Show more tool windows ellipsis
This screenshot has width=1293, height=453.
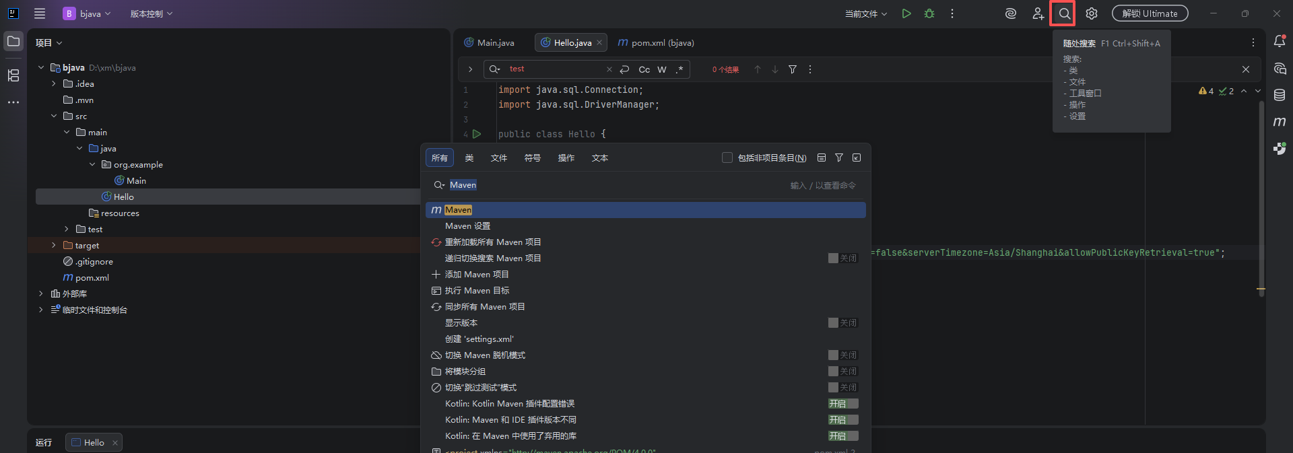[13, 102]
